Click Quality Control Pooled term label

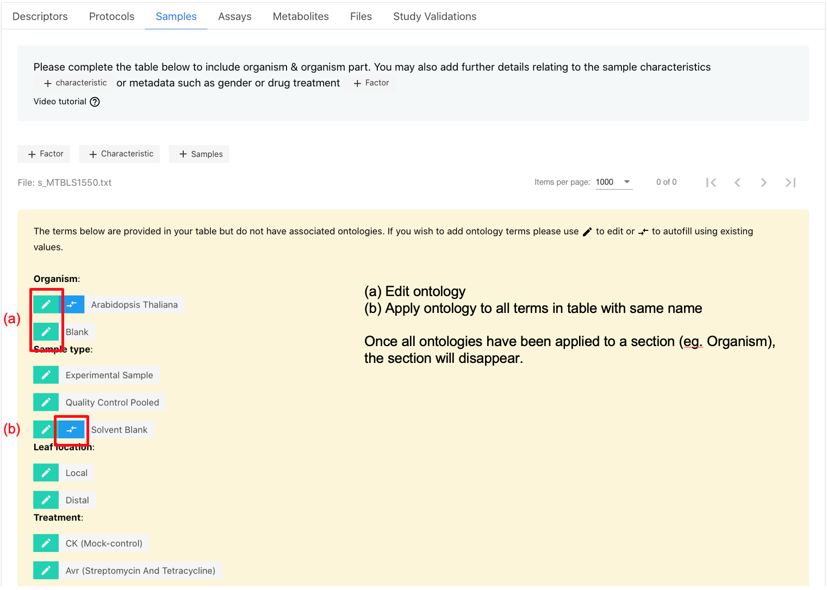[113, 403]
